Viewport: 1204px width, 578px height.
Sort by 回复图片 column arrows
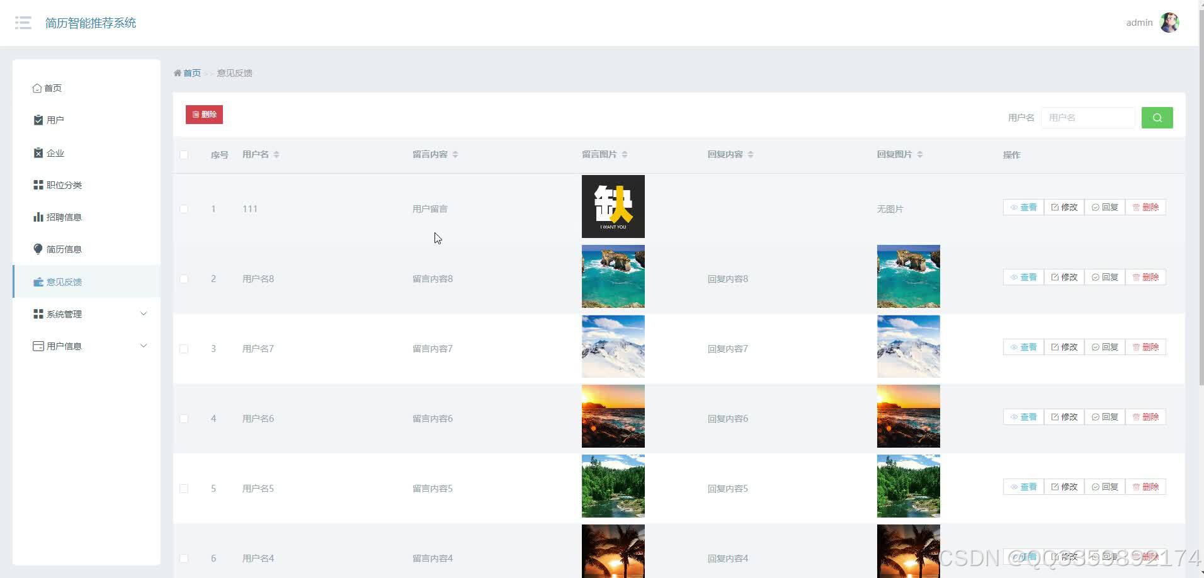tap(920, 155)
